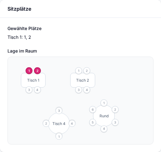Choose seat 1 at Rund table

104,103
